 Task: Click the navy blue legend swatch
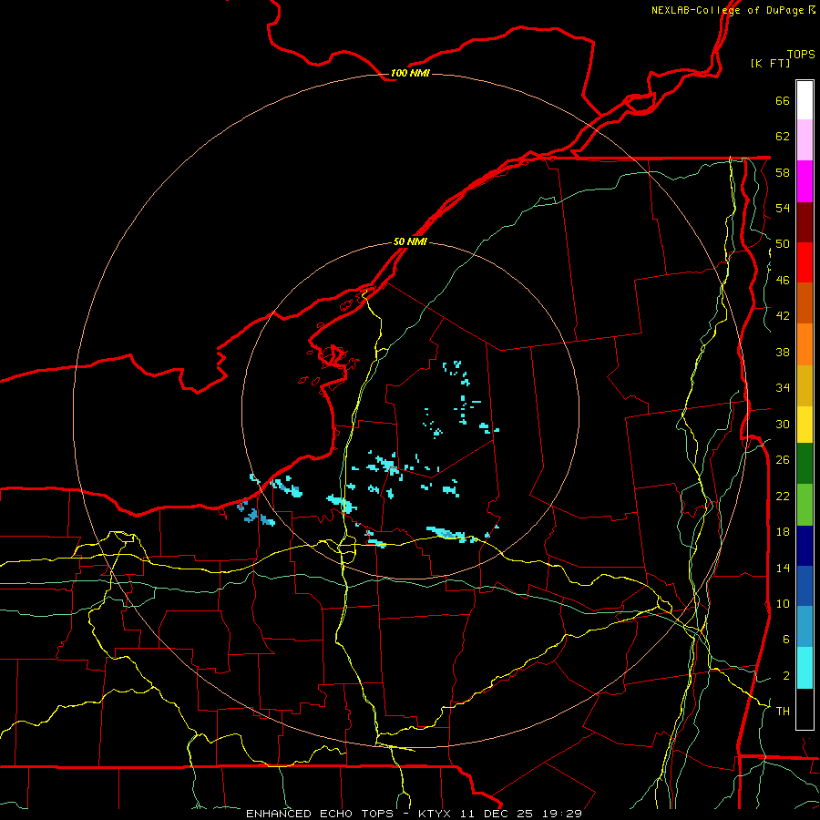tap(805, 546)
